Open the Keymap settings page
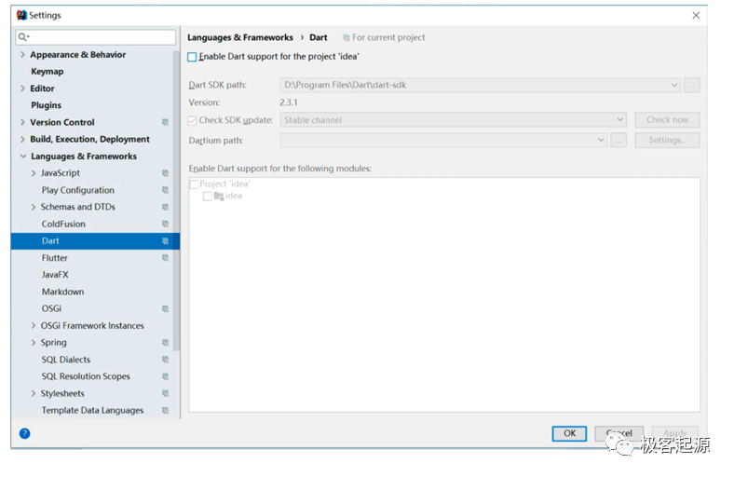The height and width of the screenshot is (477, 734). click(x=48, y=71)
